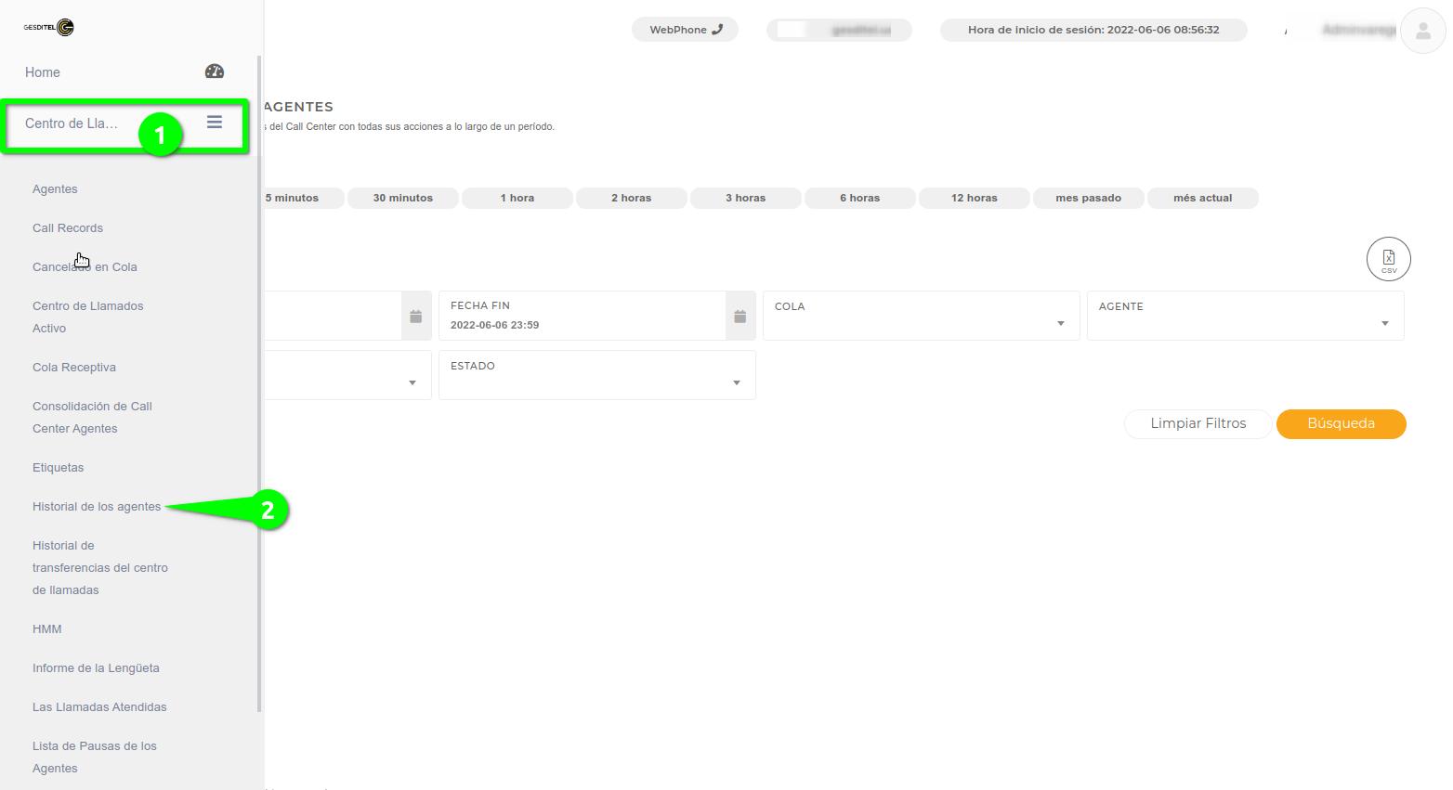Open the Fecha Fin calendar picker icon
This screenshot has height=790, width=1453.
tap(740, 317)
